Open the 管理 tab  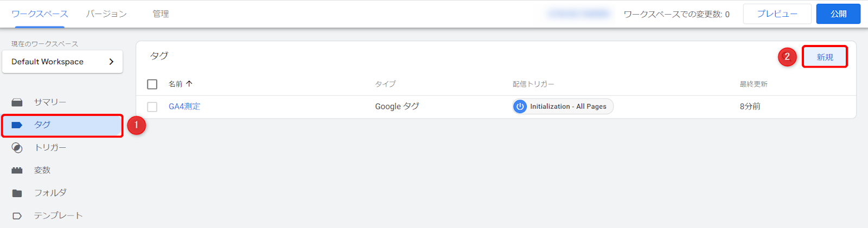(161, 14)
